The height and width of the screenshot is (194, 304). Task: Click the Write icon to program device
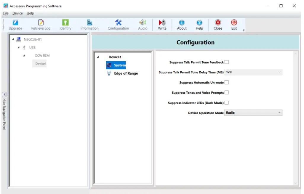[162, 24]
